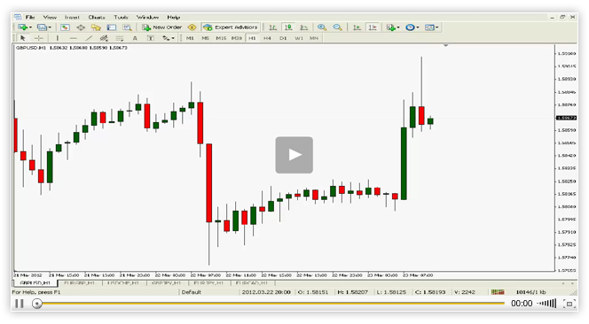Open the File menu
589x324 pixels.
coord(30,17)
